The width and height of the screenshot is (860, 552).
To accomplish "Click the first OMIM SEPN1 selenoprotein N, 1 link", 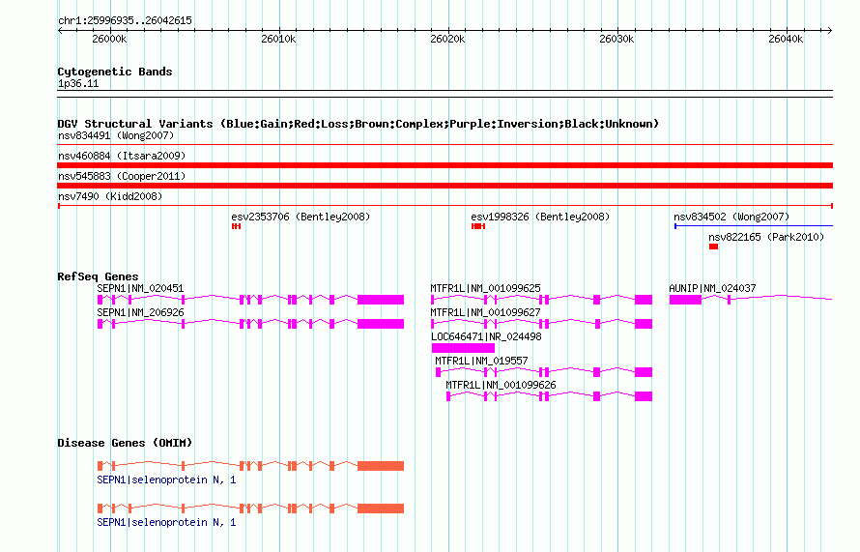I will click(x=166, y=479).
